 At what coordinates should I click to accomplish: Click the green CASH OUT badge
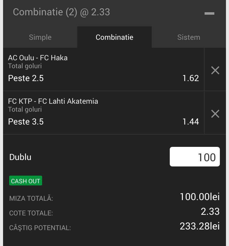(x=26, y=181)
